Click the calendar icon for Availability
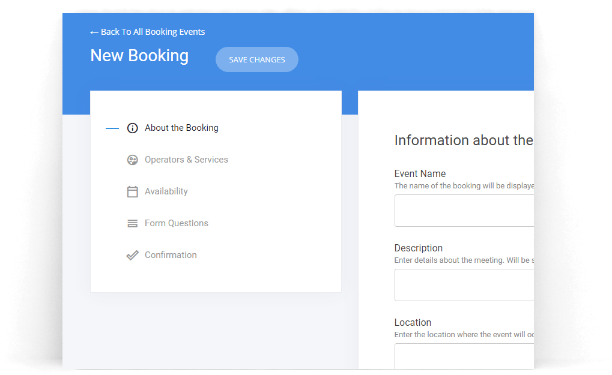Image resolution: width=612 pixels, height=375 pixels. (133, 191)
